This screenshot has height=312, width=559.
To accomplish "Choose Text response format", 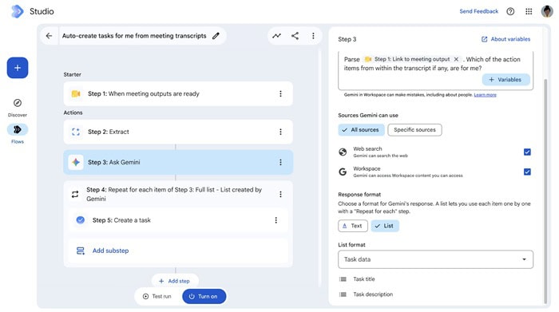I will 353,226.
